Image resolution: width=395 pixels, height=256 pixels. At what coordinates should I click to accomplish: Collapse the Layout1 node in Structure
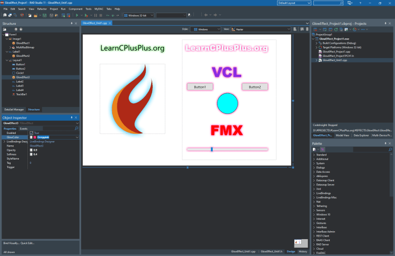click(x=7, y=60)
